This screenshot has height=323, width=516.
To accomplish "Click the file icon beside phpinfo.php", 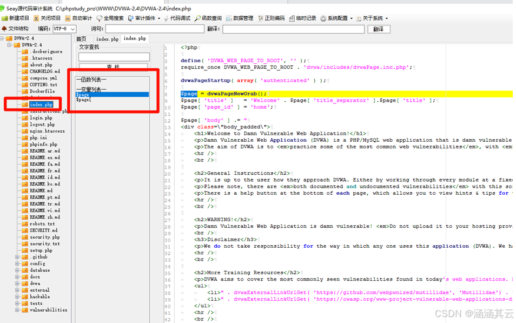I will pyautogui.click(x=25, y=144).
